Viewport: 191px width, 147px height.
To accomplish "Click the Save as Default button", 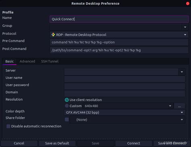I will click(x=57, y=143).
